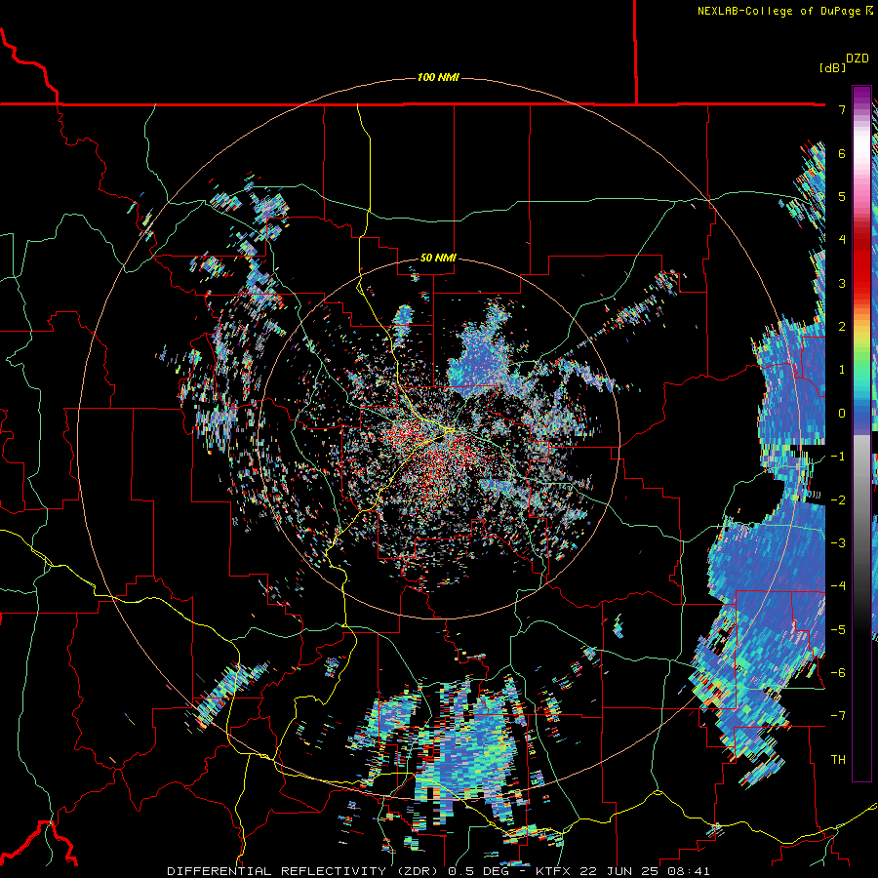Click the 'DIFFERENTIAL REFLECTIVITY (ZDR)' caption text
The width and height of the screenshot is (878, 878).
(x=304, y=871)
